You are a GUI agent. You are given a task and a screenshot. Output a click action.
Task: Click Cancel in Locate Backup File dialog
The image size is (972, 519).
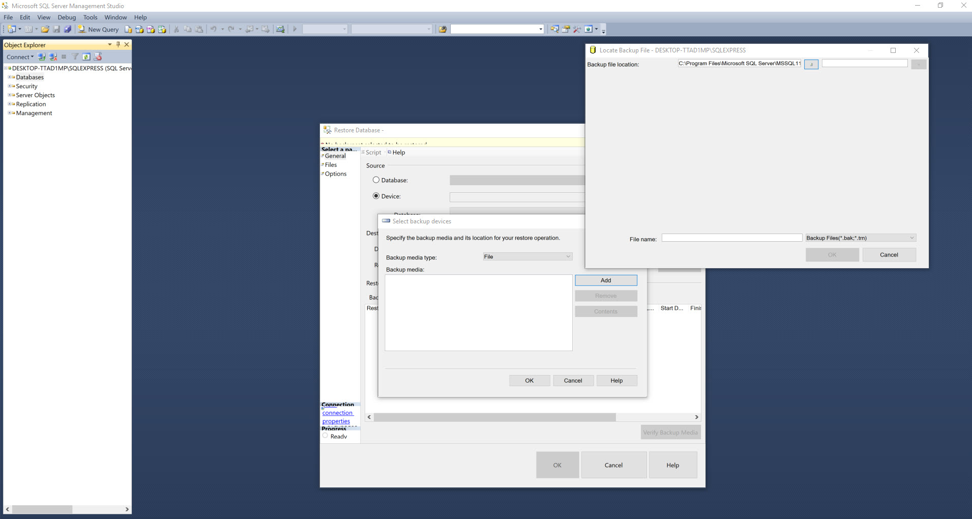pyautogui.click(x=889, y=255)
